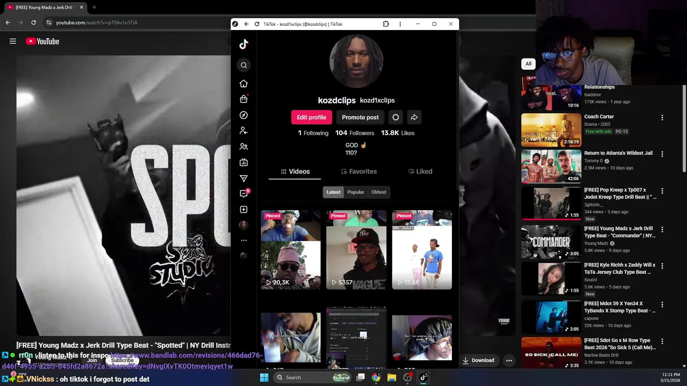This screenshot has width=687, height=386.
Task: Open options menu for Return to Atlanta's Wildest Jail
Action: (x=662, y=154)
